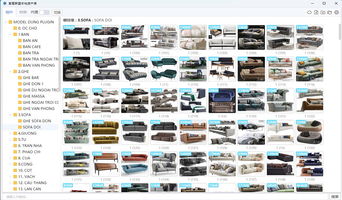Expand the 8. CUA folder
This screenshot has height=200, width=342.
[10, 158]
